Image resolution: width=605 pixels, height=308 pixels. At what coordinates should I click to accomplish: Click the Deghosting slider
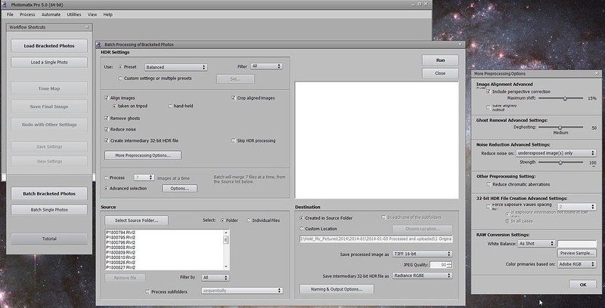click(x=560, y=128)
